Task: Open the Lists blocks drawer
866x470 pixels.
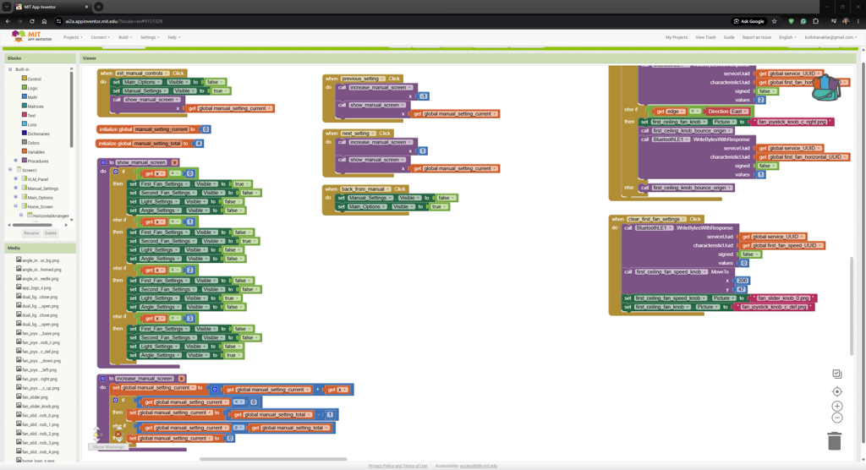Action: click(x=30, y=124)
